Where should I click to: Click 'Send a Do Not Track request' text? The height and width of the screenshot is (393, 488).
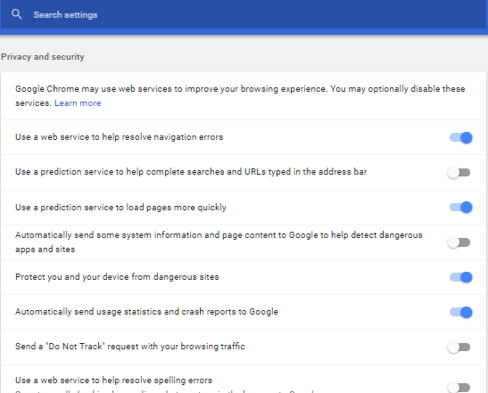[130, 347]
